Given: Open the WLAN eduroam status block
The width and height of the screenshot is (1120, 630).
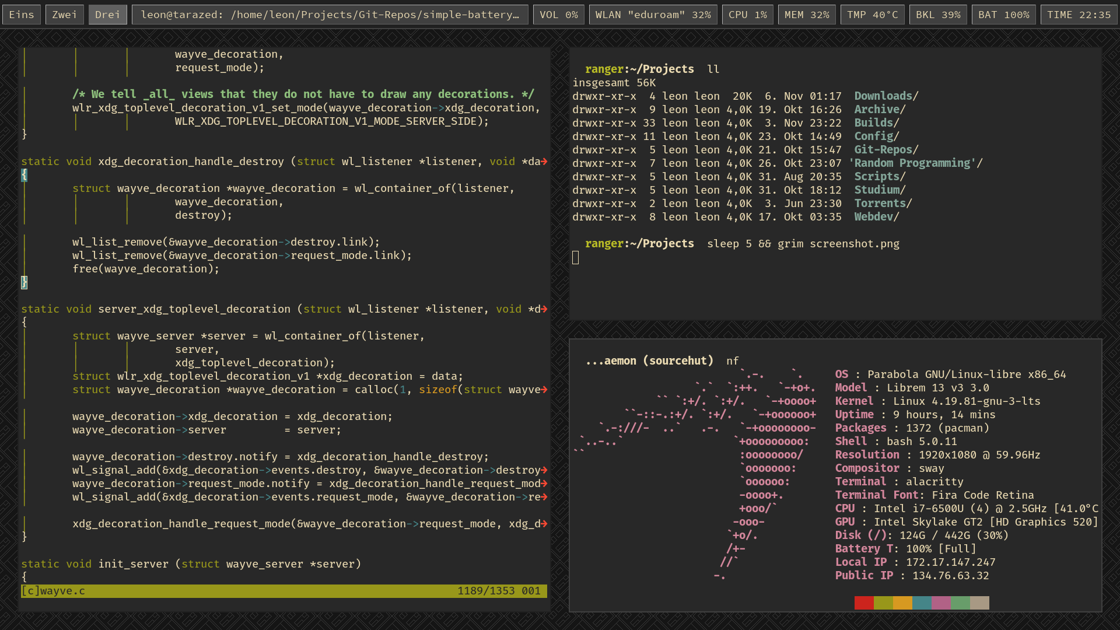Looking at the screenshot, I should click(x=653, y=15).
